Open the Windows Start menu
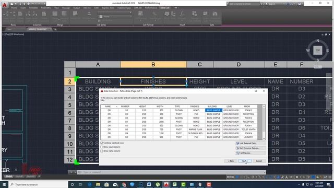Screen dimensions: 334x188 [4, 184]
